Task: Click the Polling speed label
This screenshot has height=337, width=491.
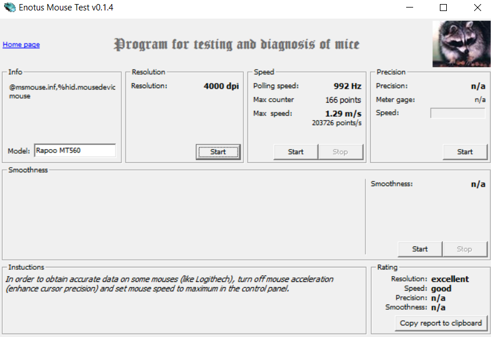Action: [x=276, y=86]
